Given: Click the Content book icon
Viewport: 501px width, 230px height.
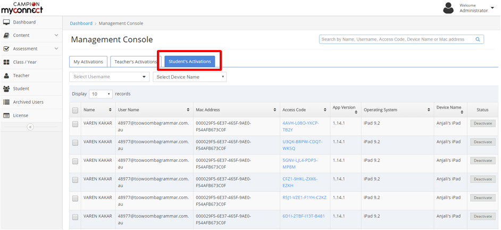Looking at the screenshot, I should [6, 36].
